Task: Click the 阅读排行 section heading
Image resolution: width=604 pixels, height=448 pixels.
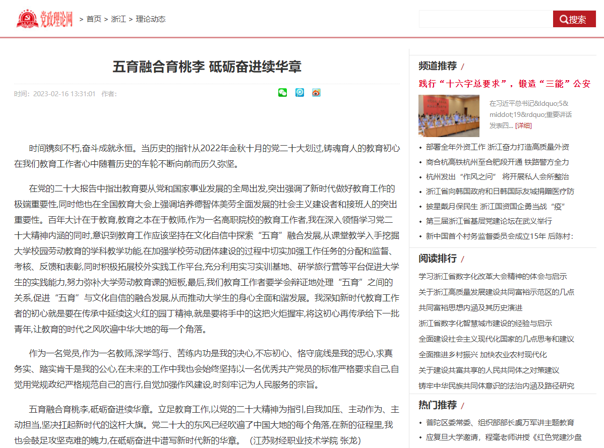Action: pos(438,258)
